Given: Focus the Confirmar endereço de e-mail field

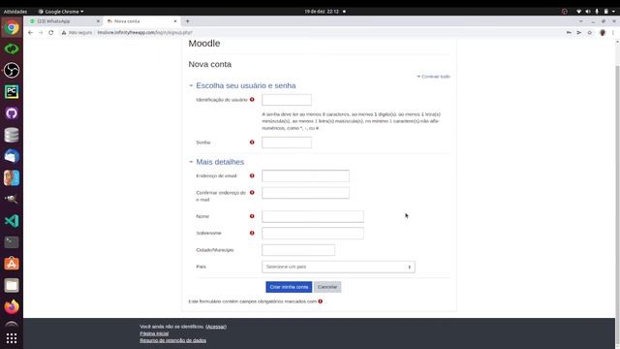Looking at the screenshot, I should 305,193.
